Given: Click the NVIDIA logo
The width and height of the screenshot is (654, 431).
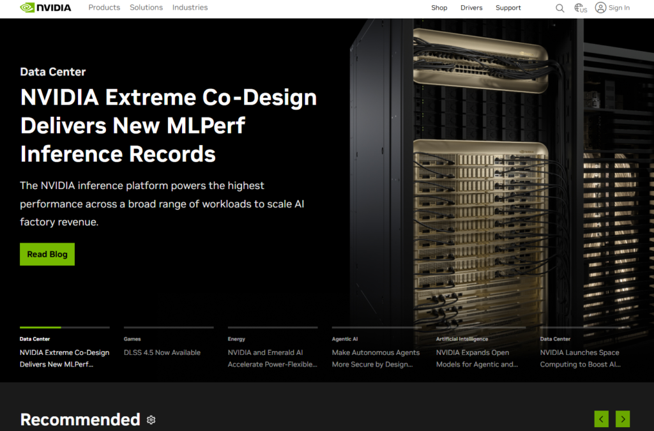Looking at the screenshot, I should (45, 8).
